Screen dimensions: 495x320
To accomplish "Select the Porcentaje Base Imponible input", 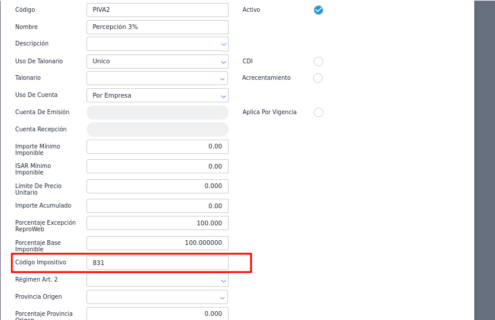I will (157, 243).
